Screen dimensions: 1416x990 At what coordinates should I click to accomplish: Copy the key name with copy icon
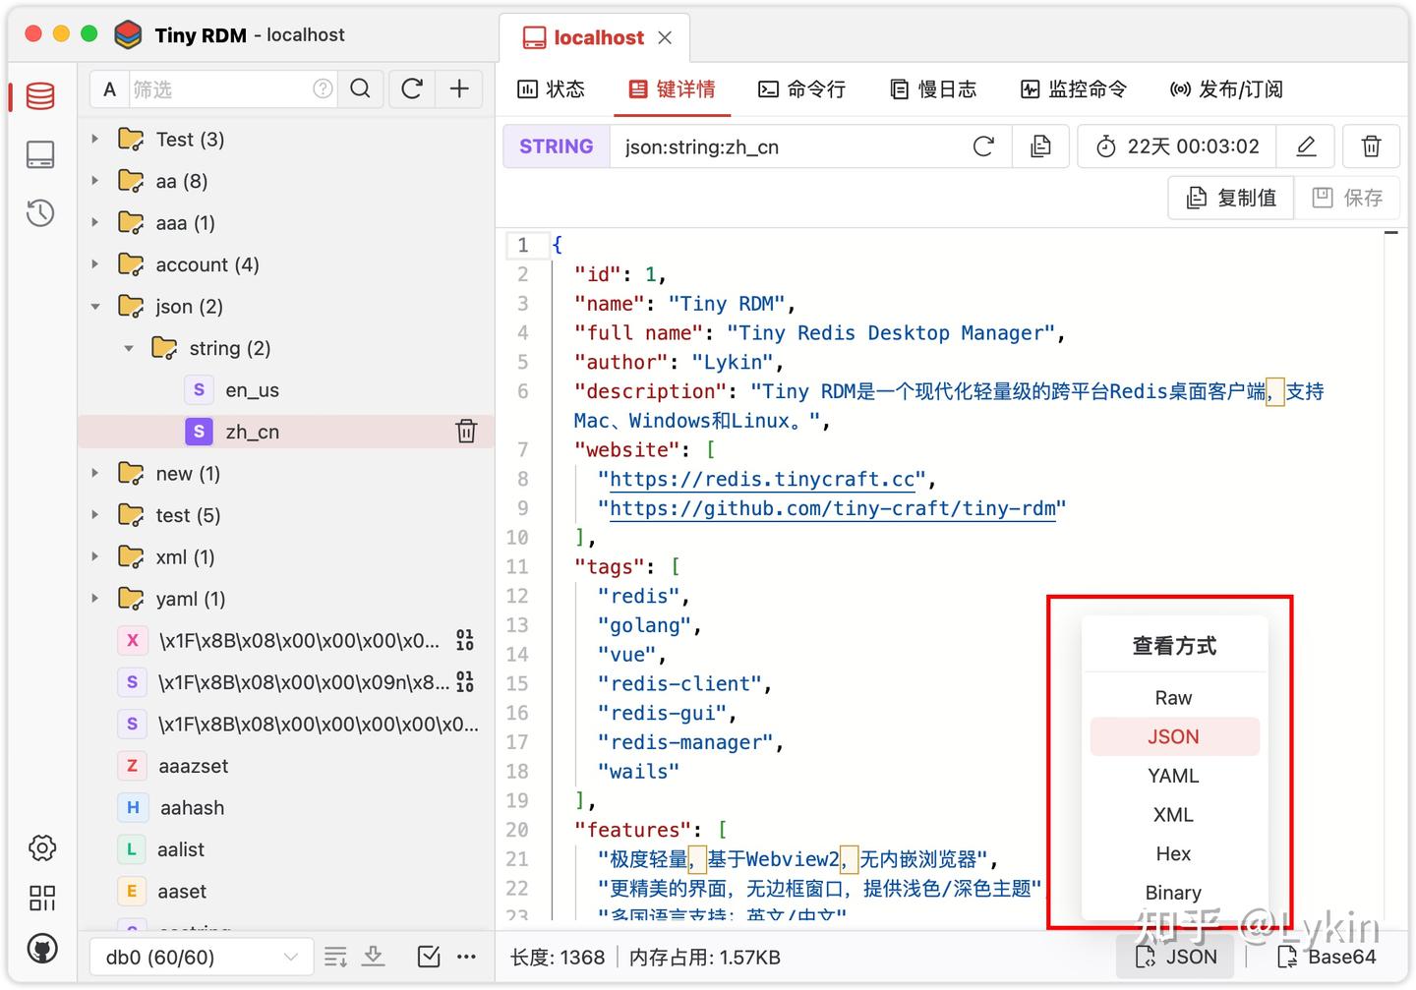pyautogui.click(x=1040, y=146)
